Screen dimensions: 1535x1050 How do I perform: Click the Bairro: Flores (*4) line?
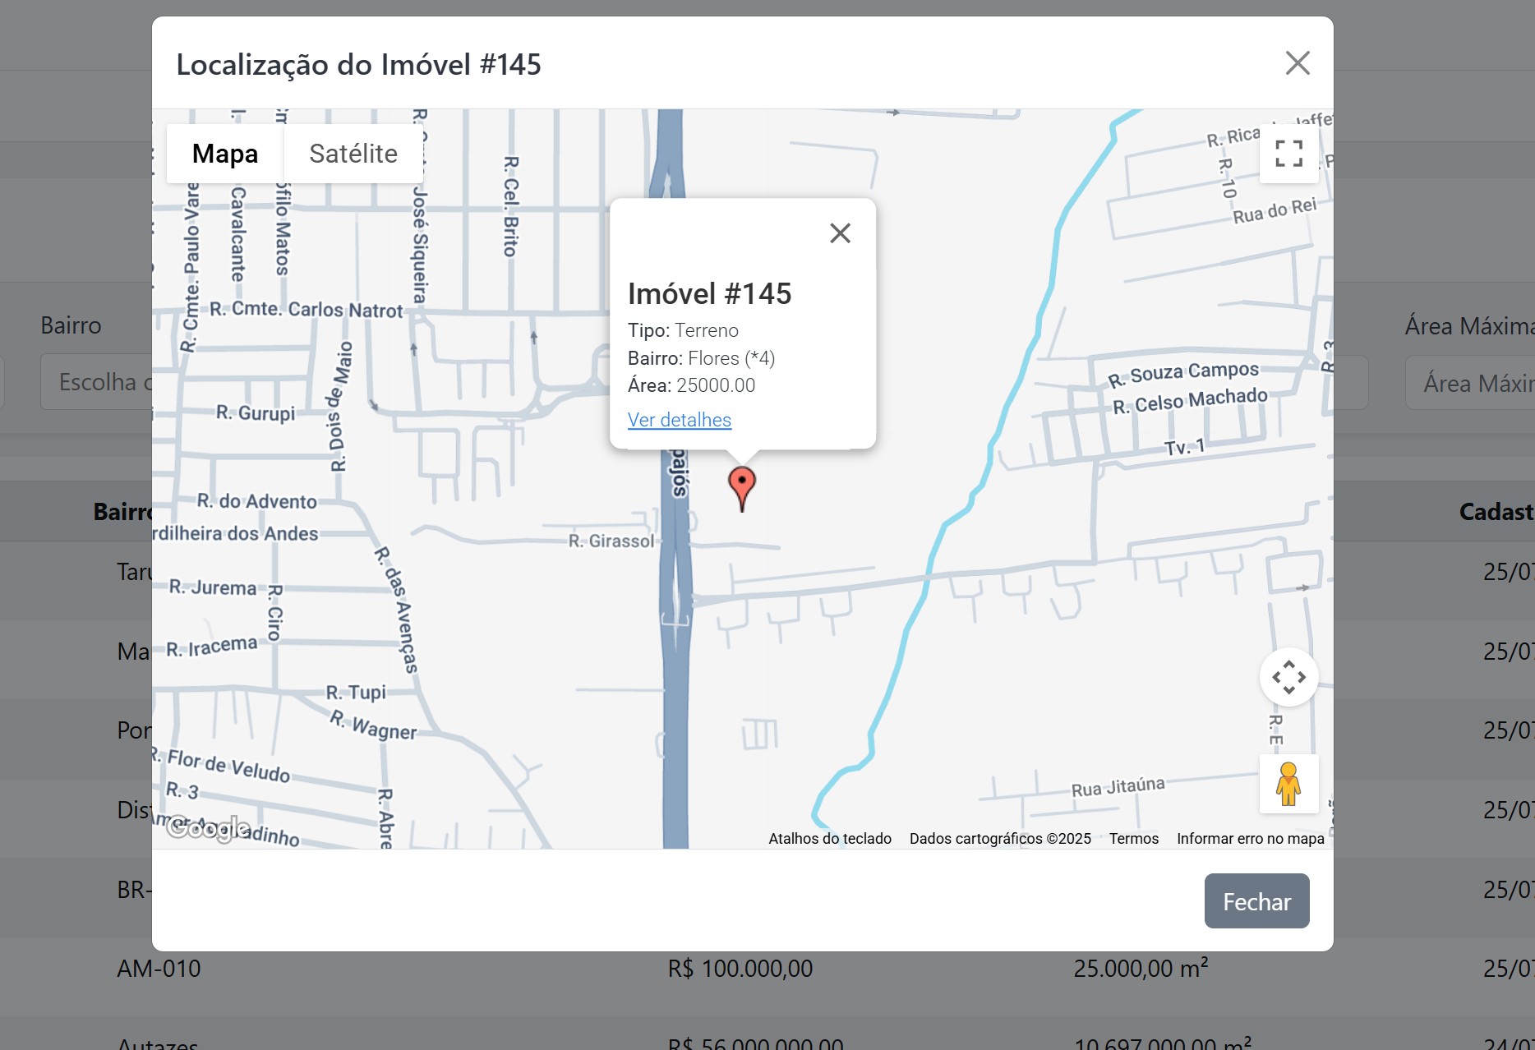(702, 358)
